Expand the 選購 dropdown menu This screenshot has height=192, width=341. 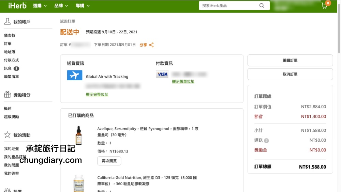[40, 6]
